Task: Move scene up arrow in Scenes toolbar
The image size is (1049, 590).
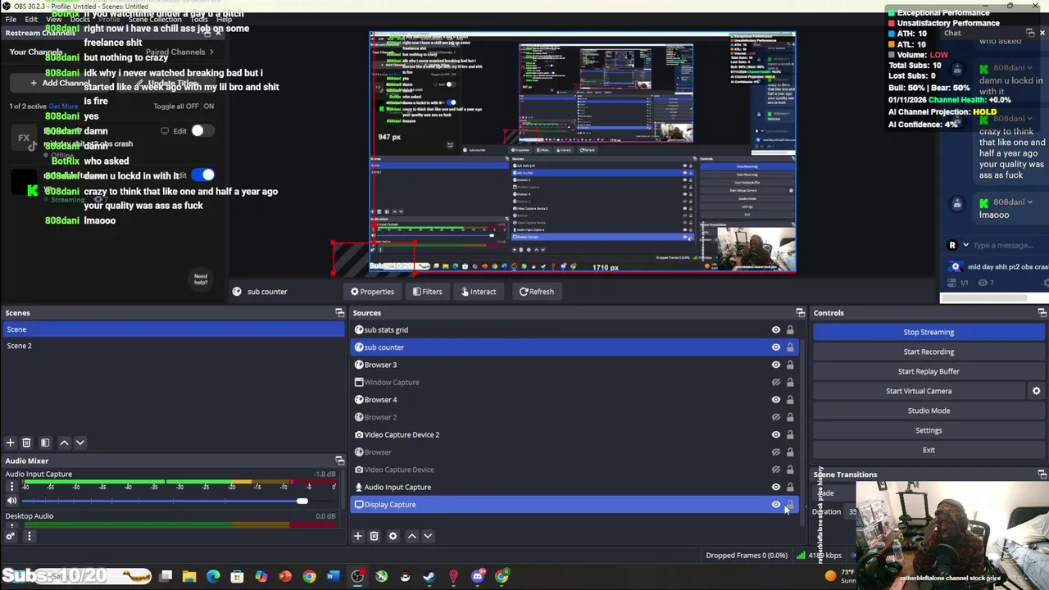Action: (x=64, y=442)
